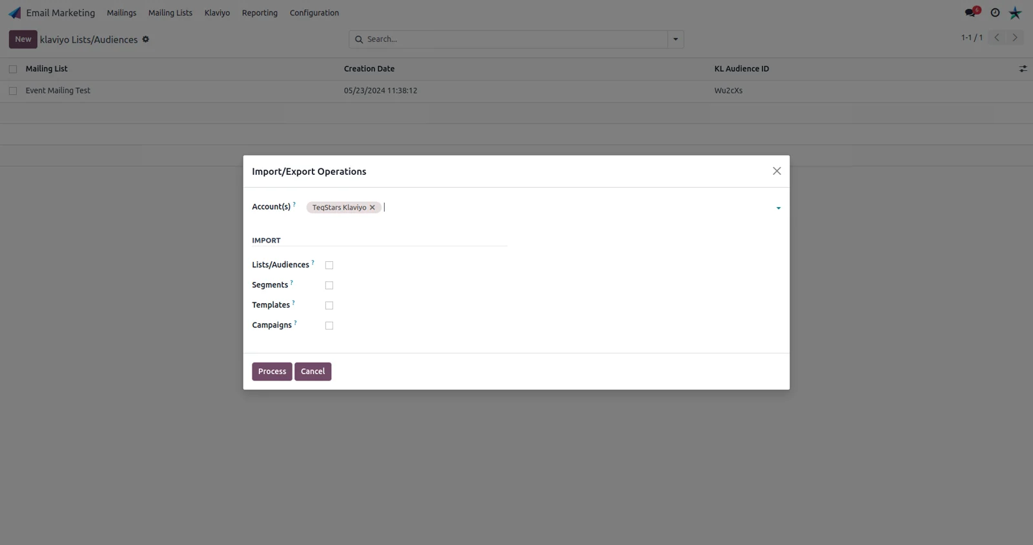This screenshot has height=545, width=1033.
Task: Open the activities clock icon
Action: coord(995,13)
